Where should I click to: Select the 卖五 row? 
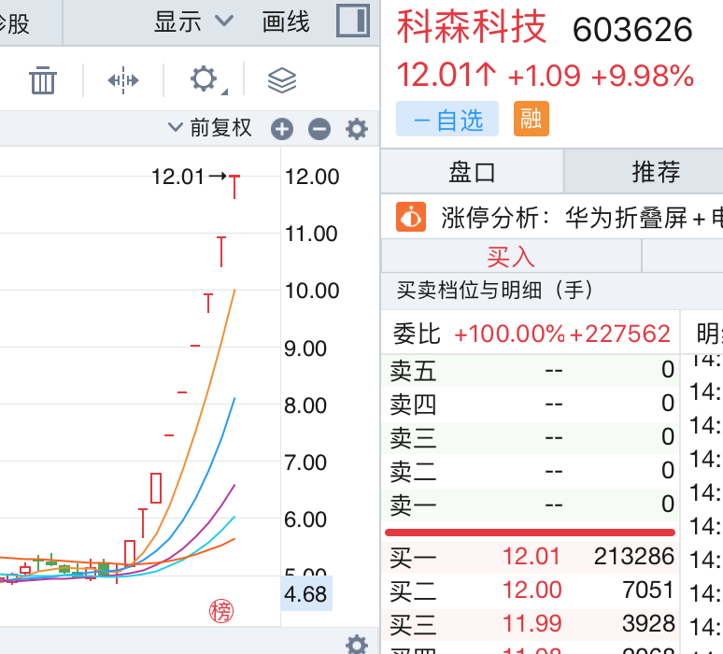pos(531,370)
